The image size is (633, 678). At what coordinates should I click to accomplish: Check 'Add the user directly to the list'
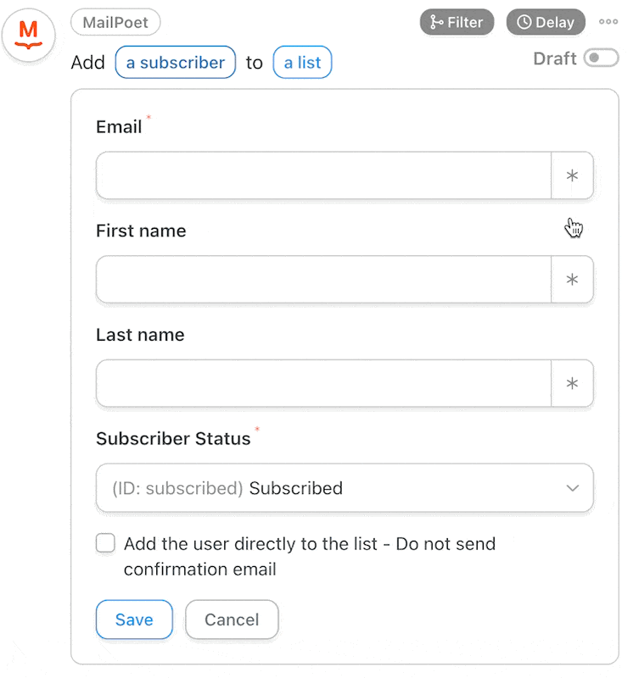105,543
